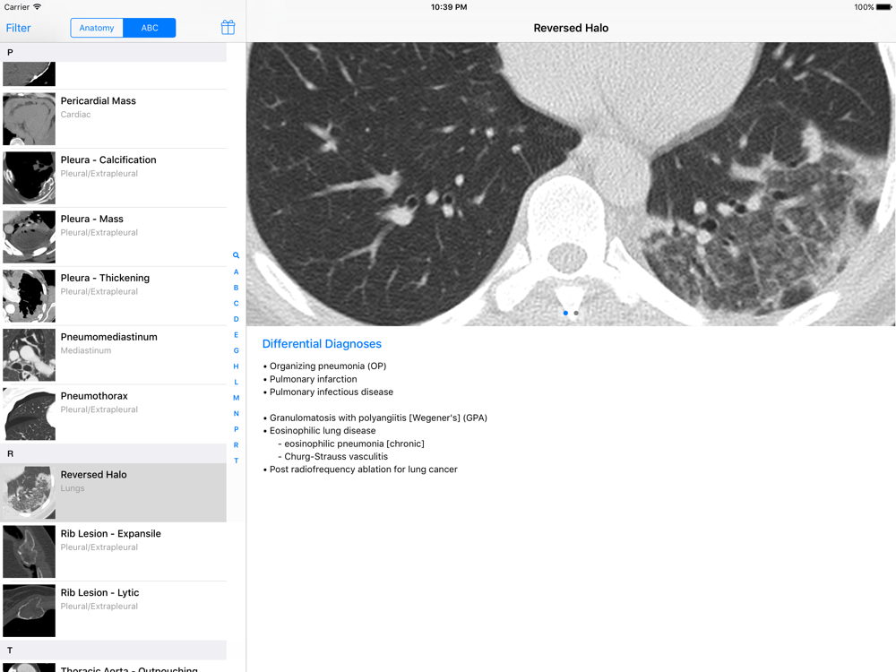896x672 pixels.
Task: Tap the Wi-Fi status icon
Action: (x=37, y=7)
